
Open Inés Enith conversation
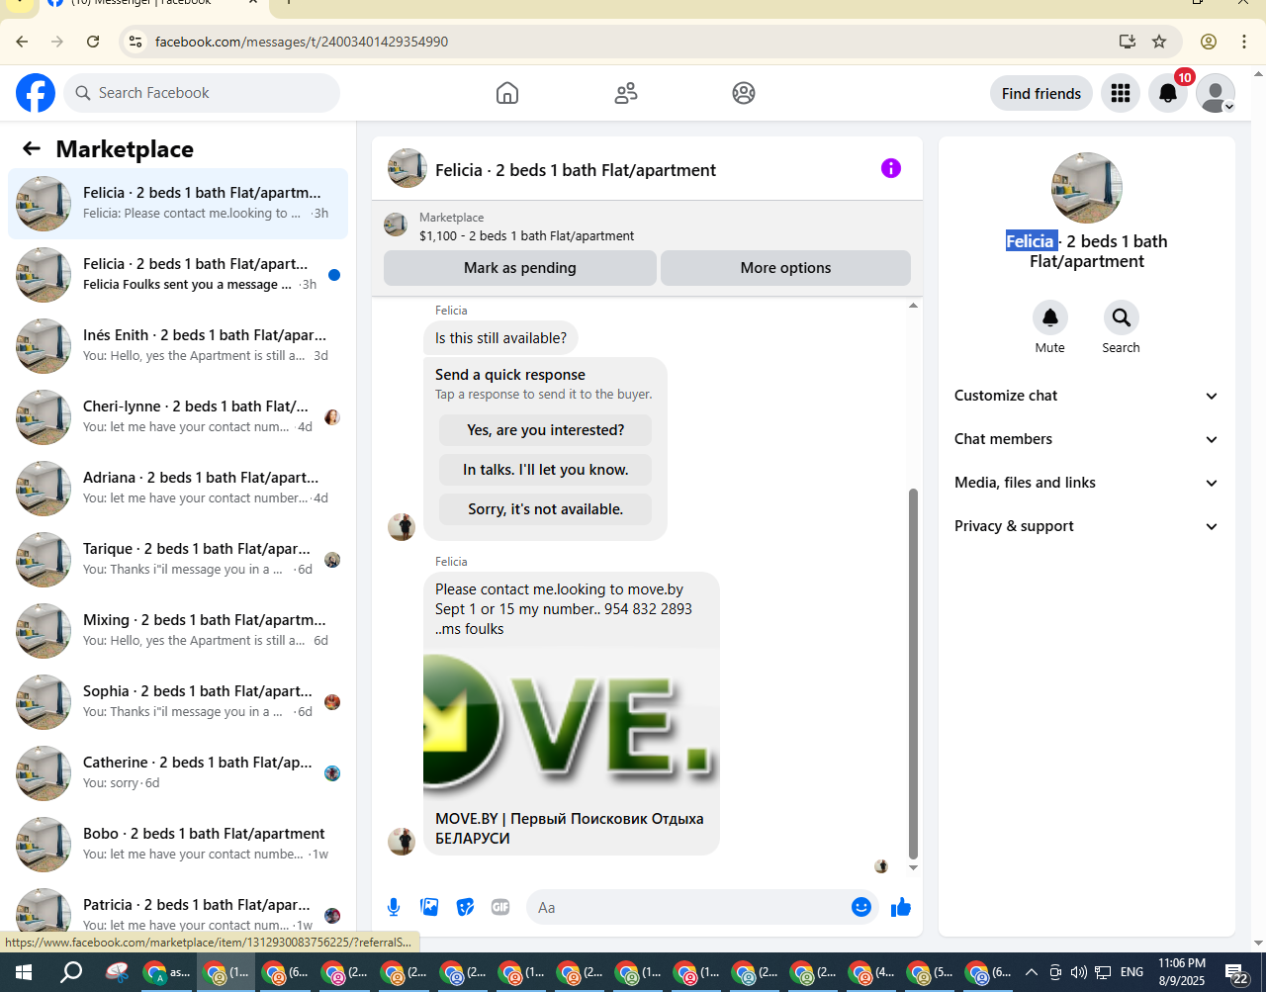coord(178,346)
